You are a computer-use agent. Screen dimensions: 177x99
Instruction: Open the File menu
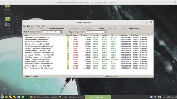25,26
